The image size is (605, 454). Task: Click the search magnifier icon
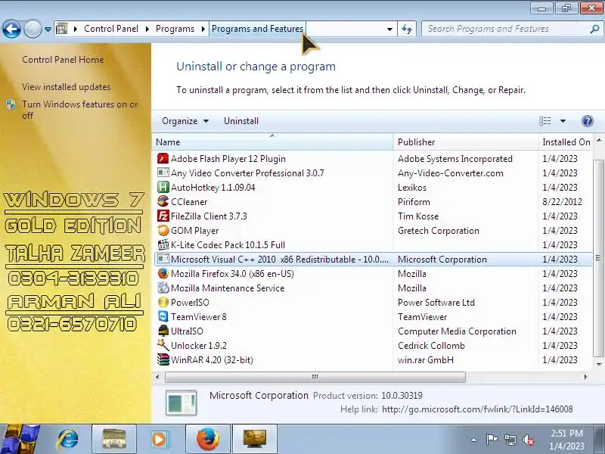594,29
